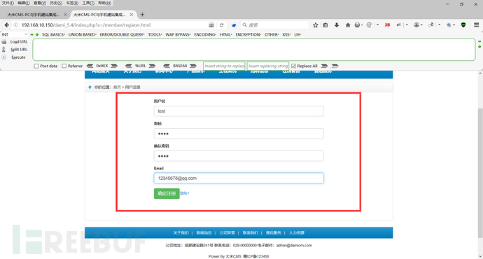Expand the SQL BASICS menu
The image size is (483, 259).
pos(53,34)
